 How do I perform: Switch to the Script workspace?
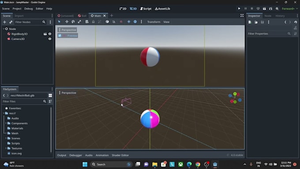click(x=146, y=9)
